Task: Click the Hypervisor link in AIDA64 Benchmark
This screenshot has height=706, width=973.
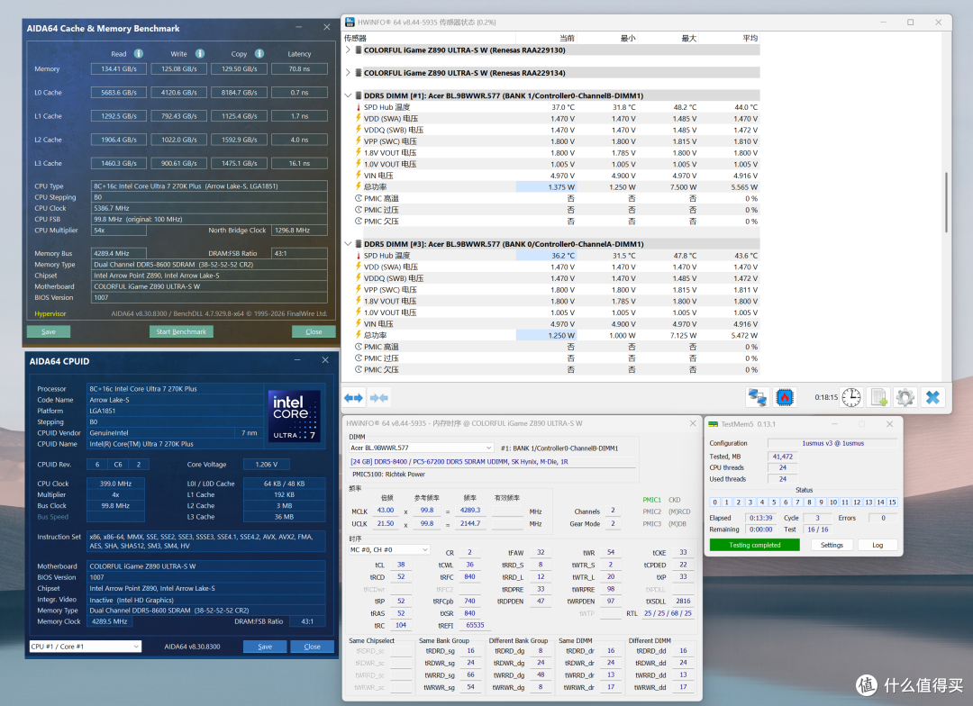Action: (50, 314)
